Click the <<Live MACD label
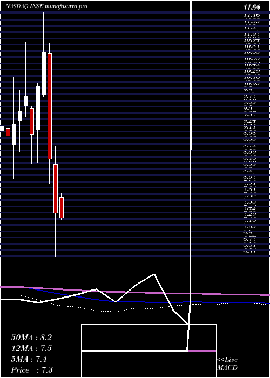 click(x=227, y=364)
